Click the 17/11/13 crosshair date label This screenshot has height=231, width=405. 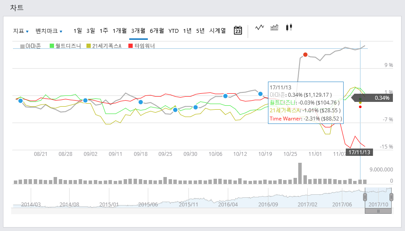tap(359, 152)
